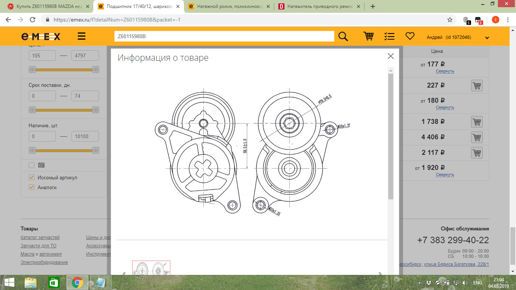Image resolution: width=516 pixels, height=290 pixels.
Task: Expand user account dropdown Андрей
Action: coord(487,37)
